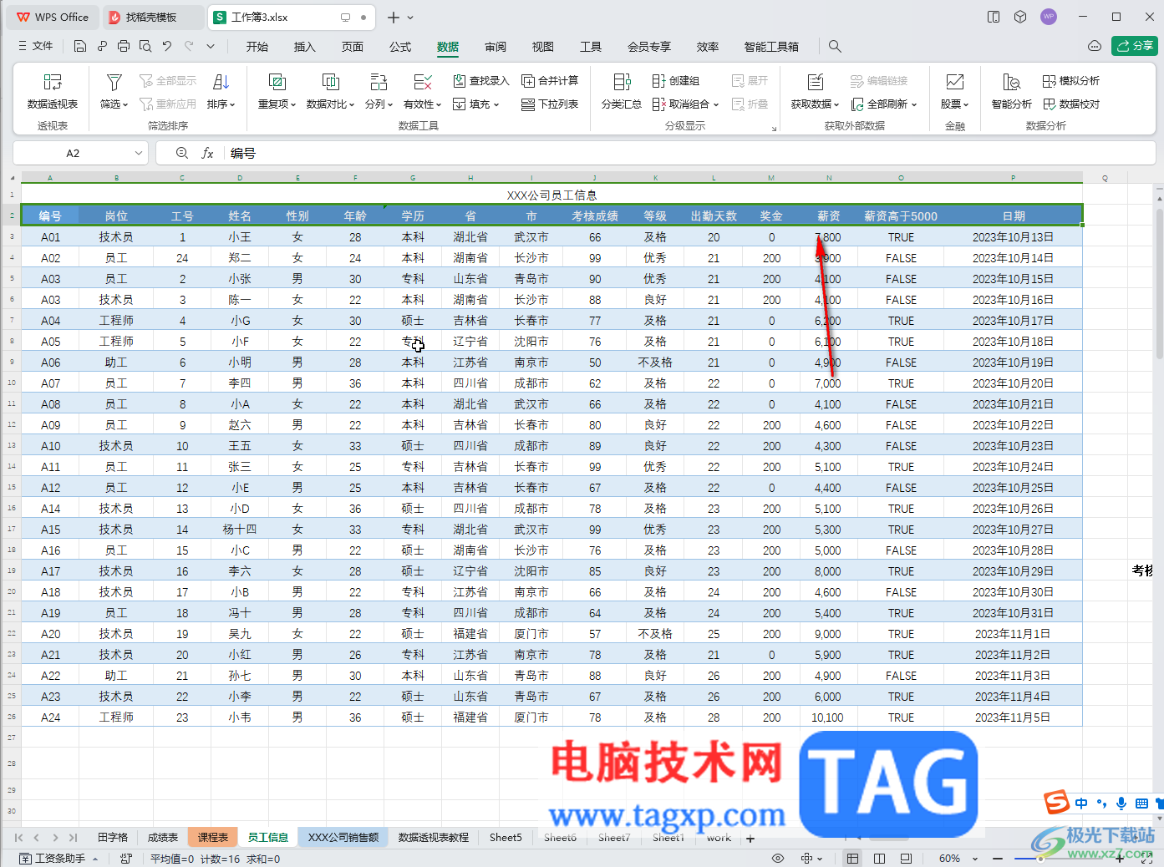Open the 审阅 Review ribbon tab
The height and width of the screenshot is (867, 1164).
coord(496,47)
